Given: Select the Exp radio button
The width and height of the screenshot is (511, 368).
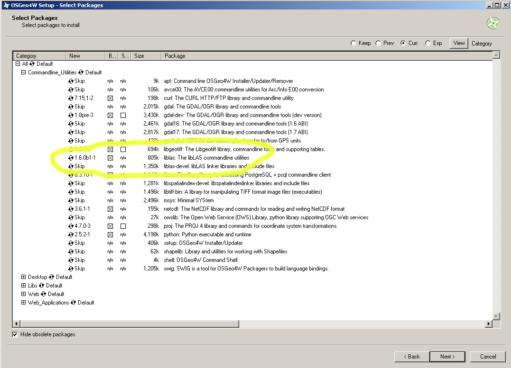Looking at the screenshot, I should pyautogui.click(x=428, y=43).
